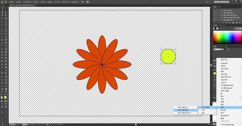This screenshot has width=242, height=126.
Task: Click the Actions panel trash icon
Action: 240,22
